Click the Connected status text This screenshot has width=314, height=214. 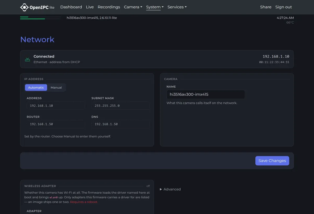click(44, 56)
